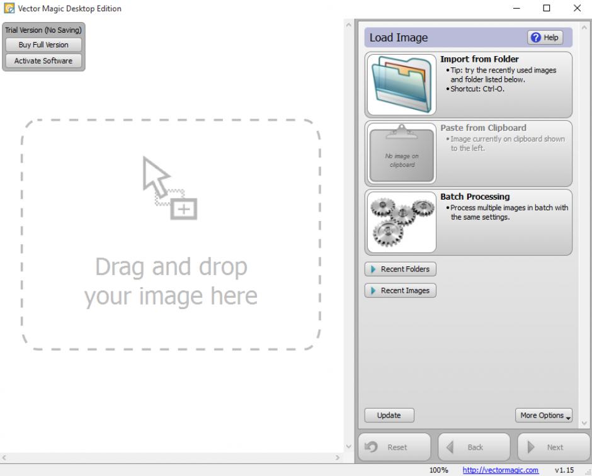
Task: Click the horizontal scrollbar right arrow
Action: click(338, 458)
